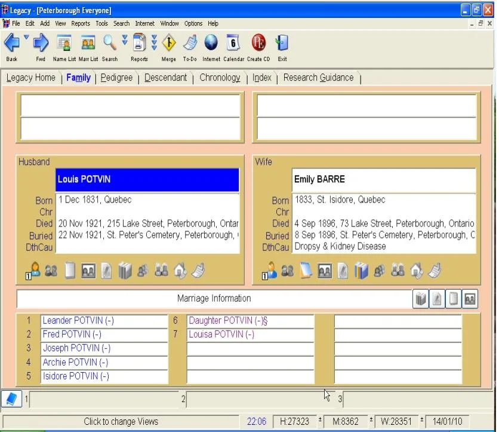Open the Search menu
This screenshot has height=432, width=499.
121,23
